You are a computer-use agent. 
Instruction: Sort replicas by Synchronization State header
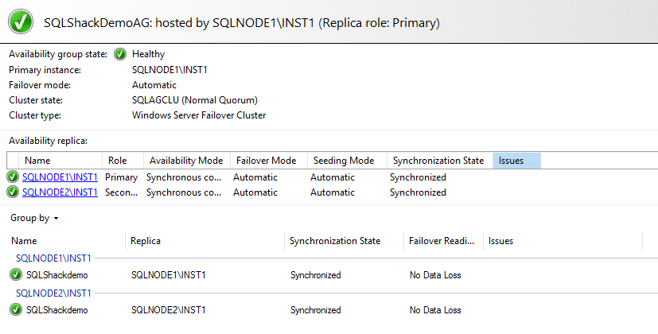click(x=438, y=161)
